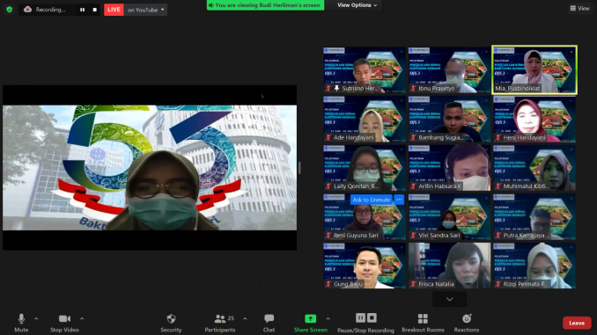
Task: Expand arrow next to Participants
Action: click(245, 318)
